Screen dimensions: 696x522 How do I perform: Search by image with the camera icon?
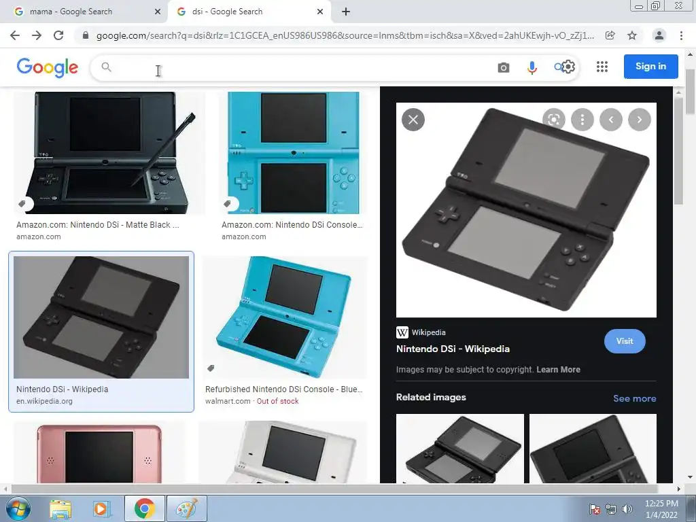pyautogui.click(x=504, y=67)
